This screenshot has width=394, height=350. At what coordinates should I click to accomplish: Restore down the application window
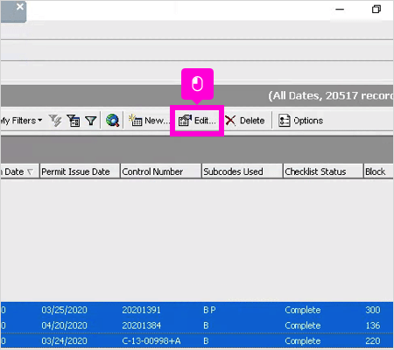376,10
